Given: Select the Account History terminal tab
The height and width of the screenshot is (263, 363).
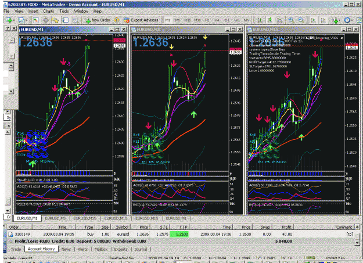Looking at the screenshot, I should (41, 249).
